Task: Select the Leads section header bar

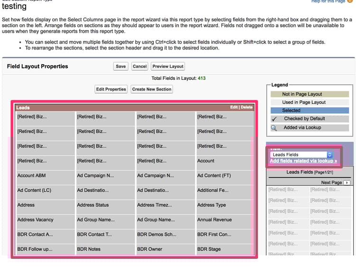Action: (x=135, y=107)
